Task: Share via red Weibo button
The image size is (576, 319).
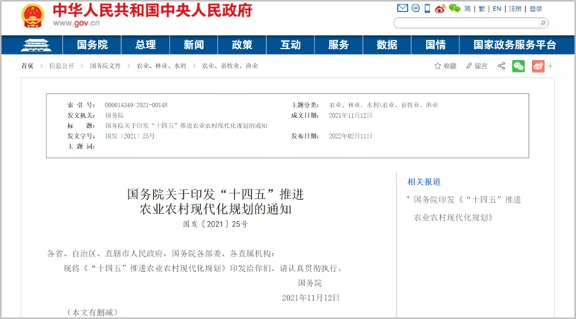Action: (538, 66)
